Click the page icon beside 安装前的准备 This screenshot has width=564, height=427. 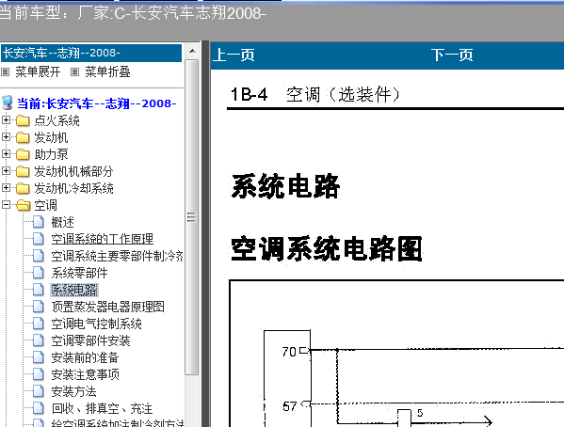click(x=38, y=356)
